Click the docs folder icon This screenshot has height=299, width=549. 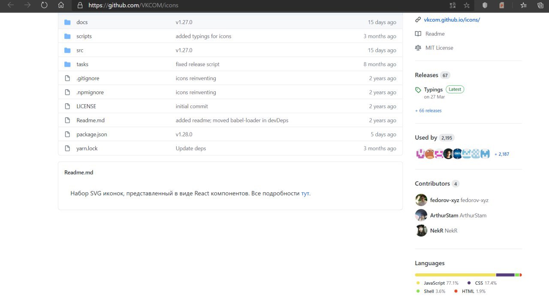[67, 22]
